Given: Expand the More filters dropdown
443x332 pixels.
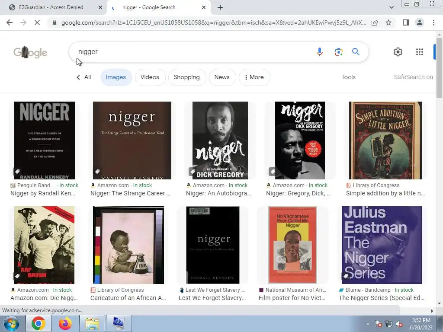Looking at the screenshot, I should 254,77.
